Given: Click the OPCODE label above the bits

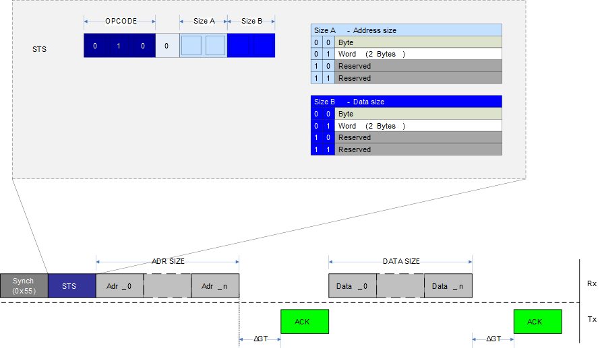Looking at the screenshot, I should tap(120, 21).
